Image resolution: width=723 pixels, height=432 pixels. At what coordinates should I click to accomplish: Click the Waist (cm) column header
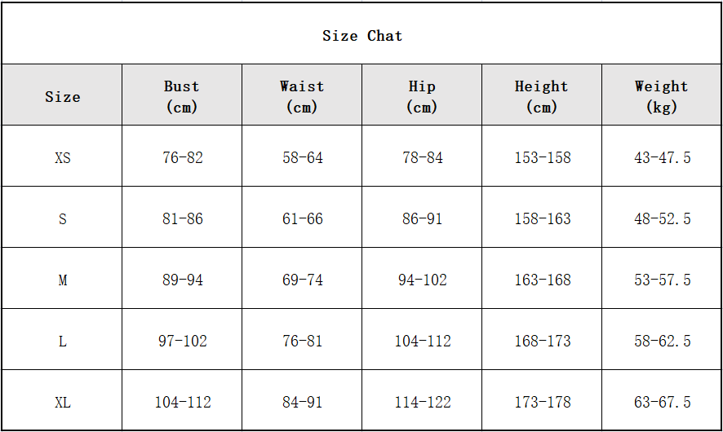(x=302, y=96)
